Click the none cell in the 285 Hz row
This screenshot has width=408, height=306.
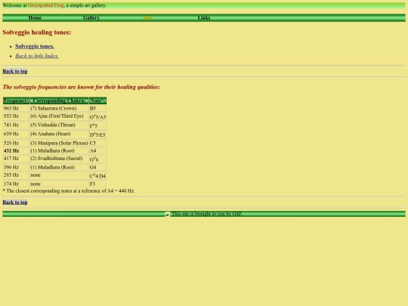[x=59, y=175]
